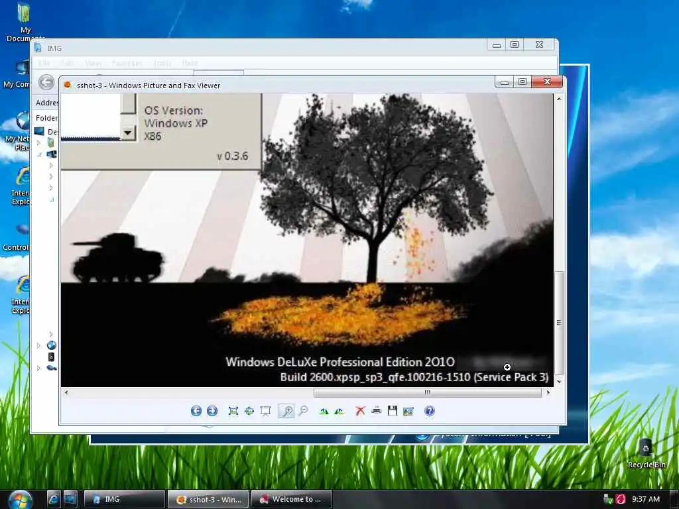Open View menu in IMG window
The height and width of the screenshot is (509, 679).
pos(93,63)
